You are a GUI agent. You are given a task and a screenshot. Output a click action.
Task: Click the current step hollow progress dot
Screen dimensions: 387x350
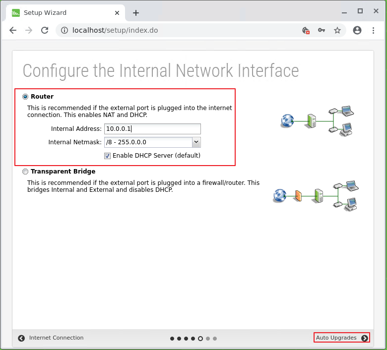coord(200,339)
